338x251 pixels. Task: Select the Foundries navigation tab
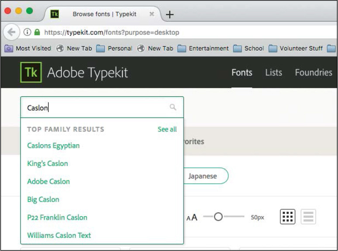coord(314,72)
